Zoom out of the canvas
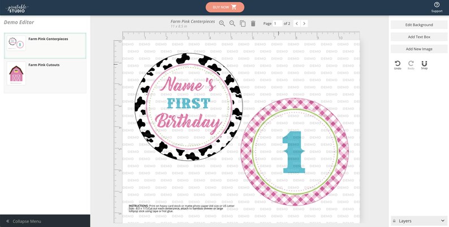Image resolution: width=449 pixels, height=227 pixels. point(232,24)
